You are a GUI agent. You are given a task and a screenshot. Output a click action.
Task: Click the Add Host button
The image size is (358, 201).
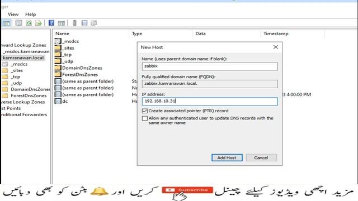(x=227, y=157)
